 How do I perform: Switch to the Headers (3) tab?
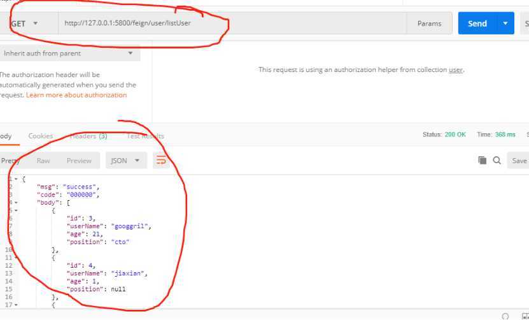88,136
